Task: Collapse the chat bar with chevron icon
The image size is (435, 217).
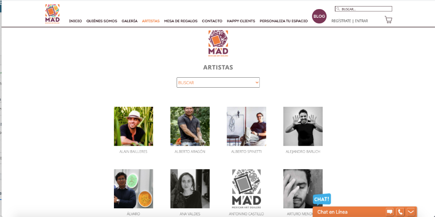Action: point(411,212)
